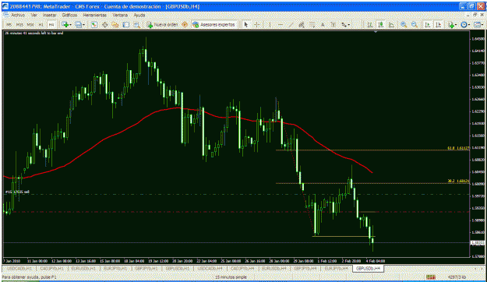Open the Navigator folder icon

115,24
